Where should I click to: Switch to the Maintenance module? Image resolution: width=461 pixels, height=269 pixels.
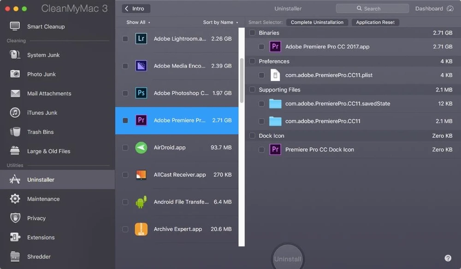pos(43,199)
